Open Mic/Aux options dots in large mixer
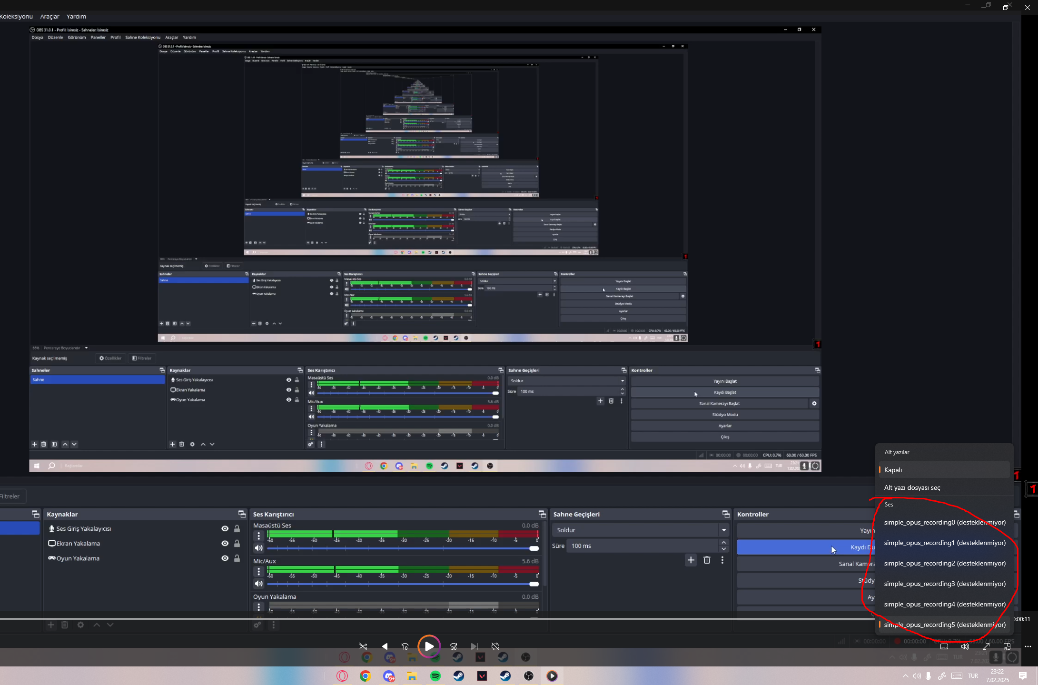This screenshot has width=1038, height=685. coord(258,571)
